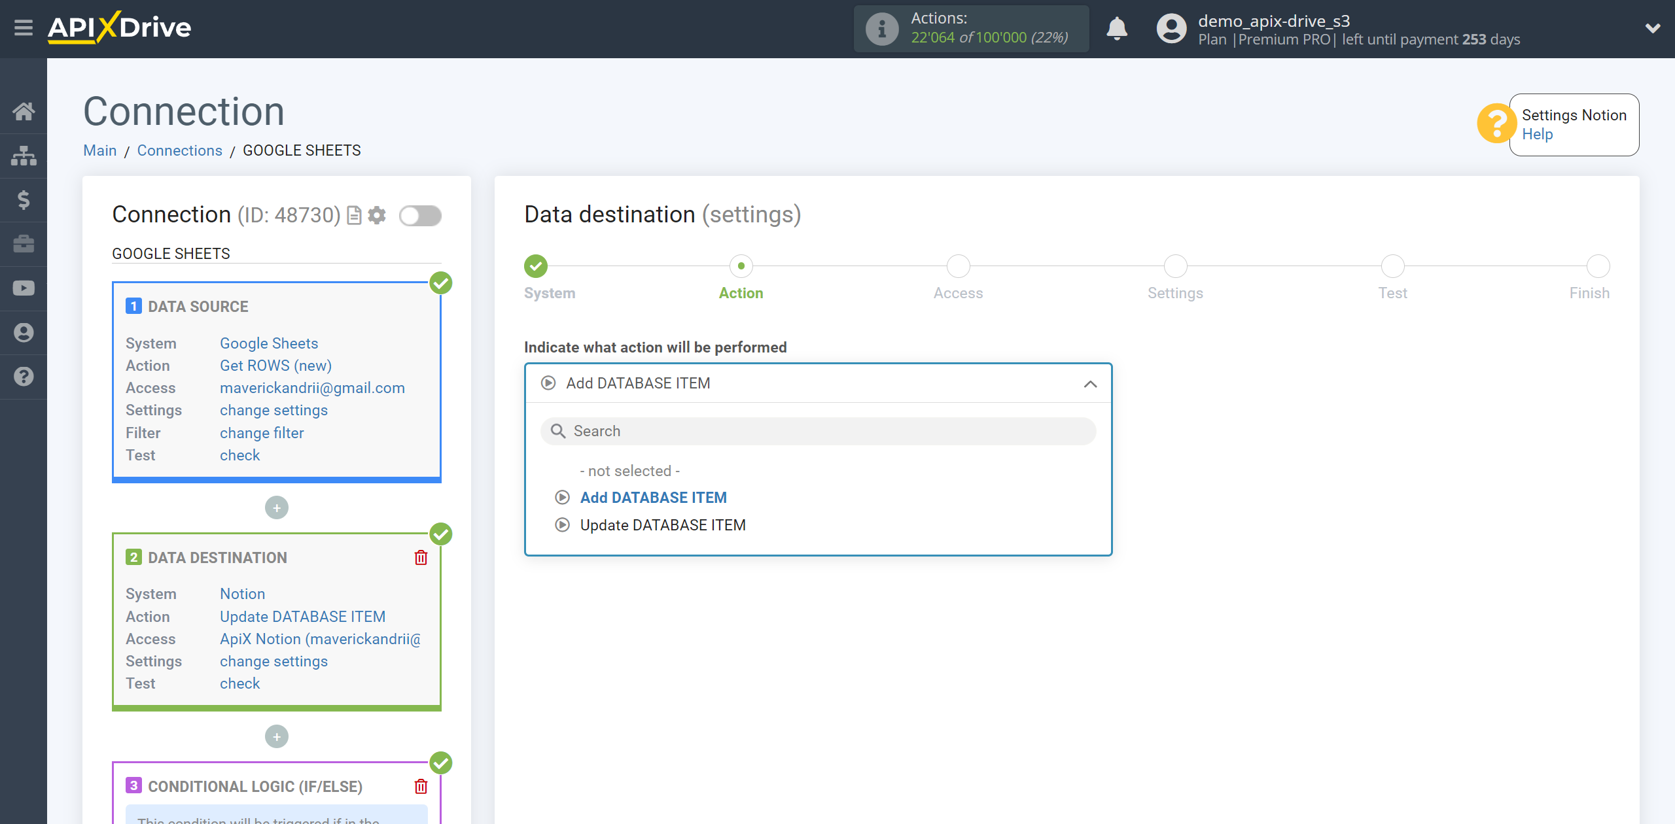Open connection settings gear icon
The image size is (1675, 824).
pyautogui.click(x=377, y=215)
